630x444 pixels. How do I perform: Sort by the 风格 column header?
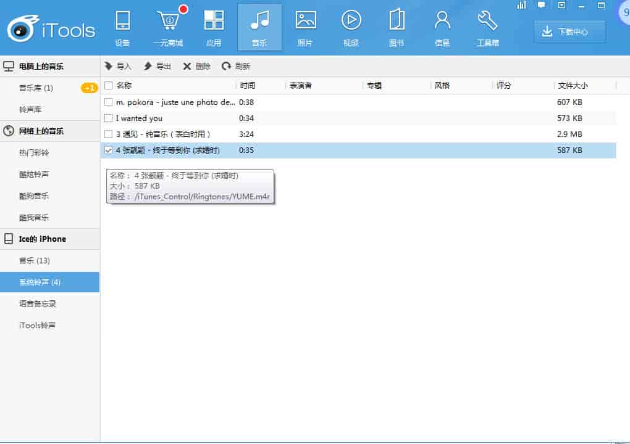click(x=442, y=86)
